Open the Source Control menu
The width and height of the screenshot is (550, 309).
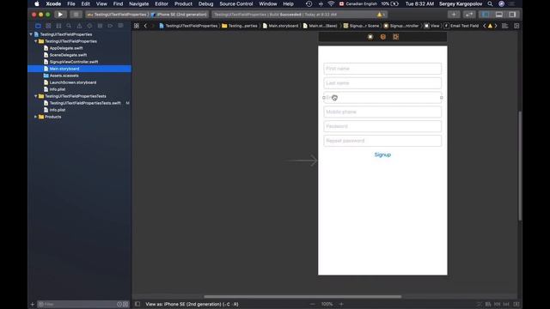[236, 3]
